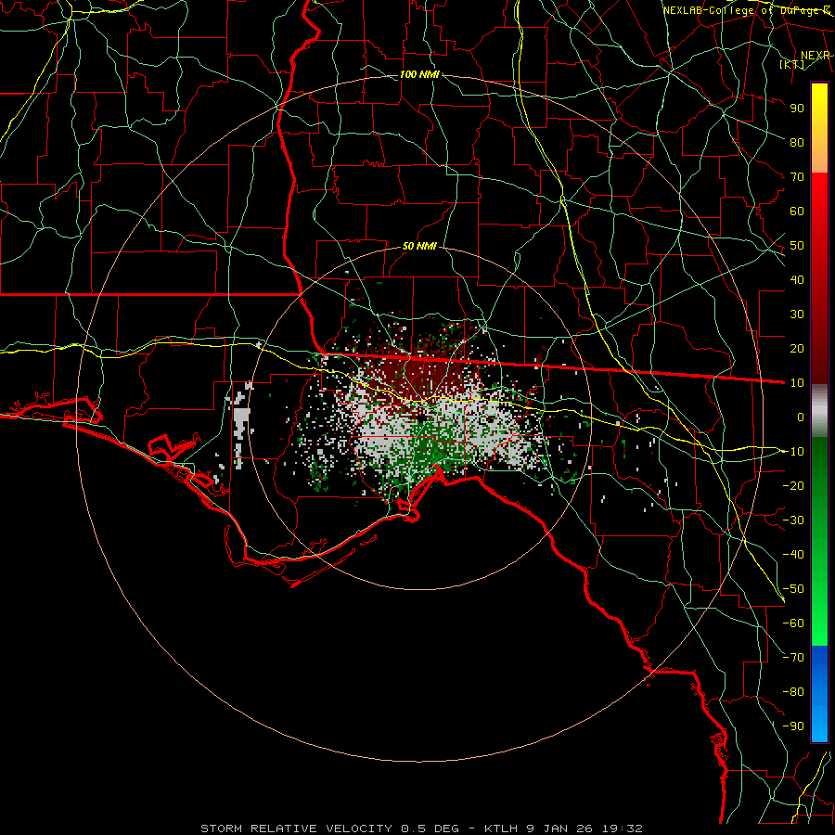Select the -80 value on velocity scale
835x835 pixels.
point(793,692)
